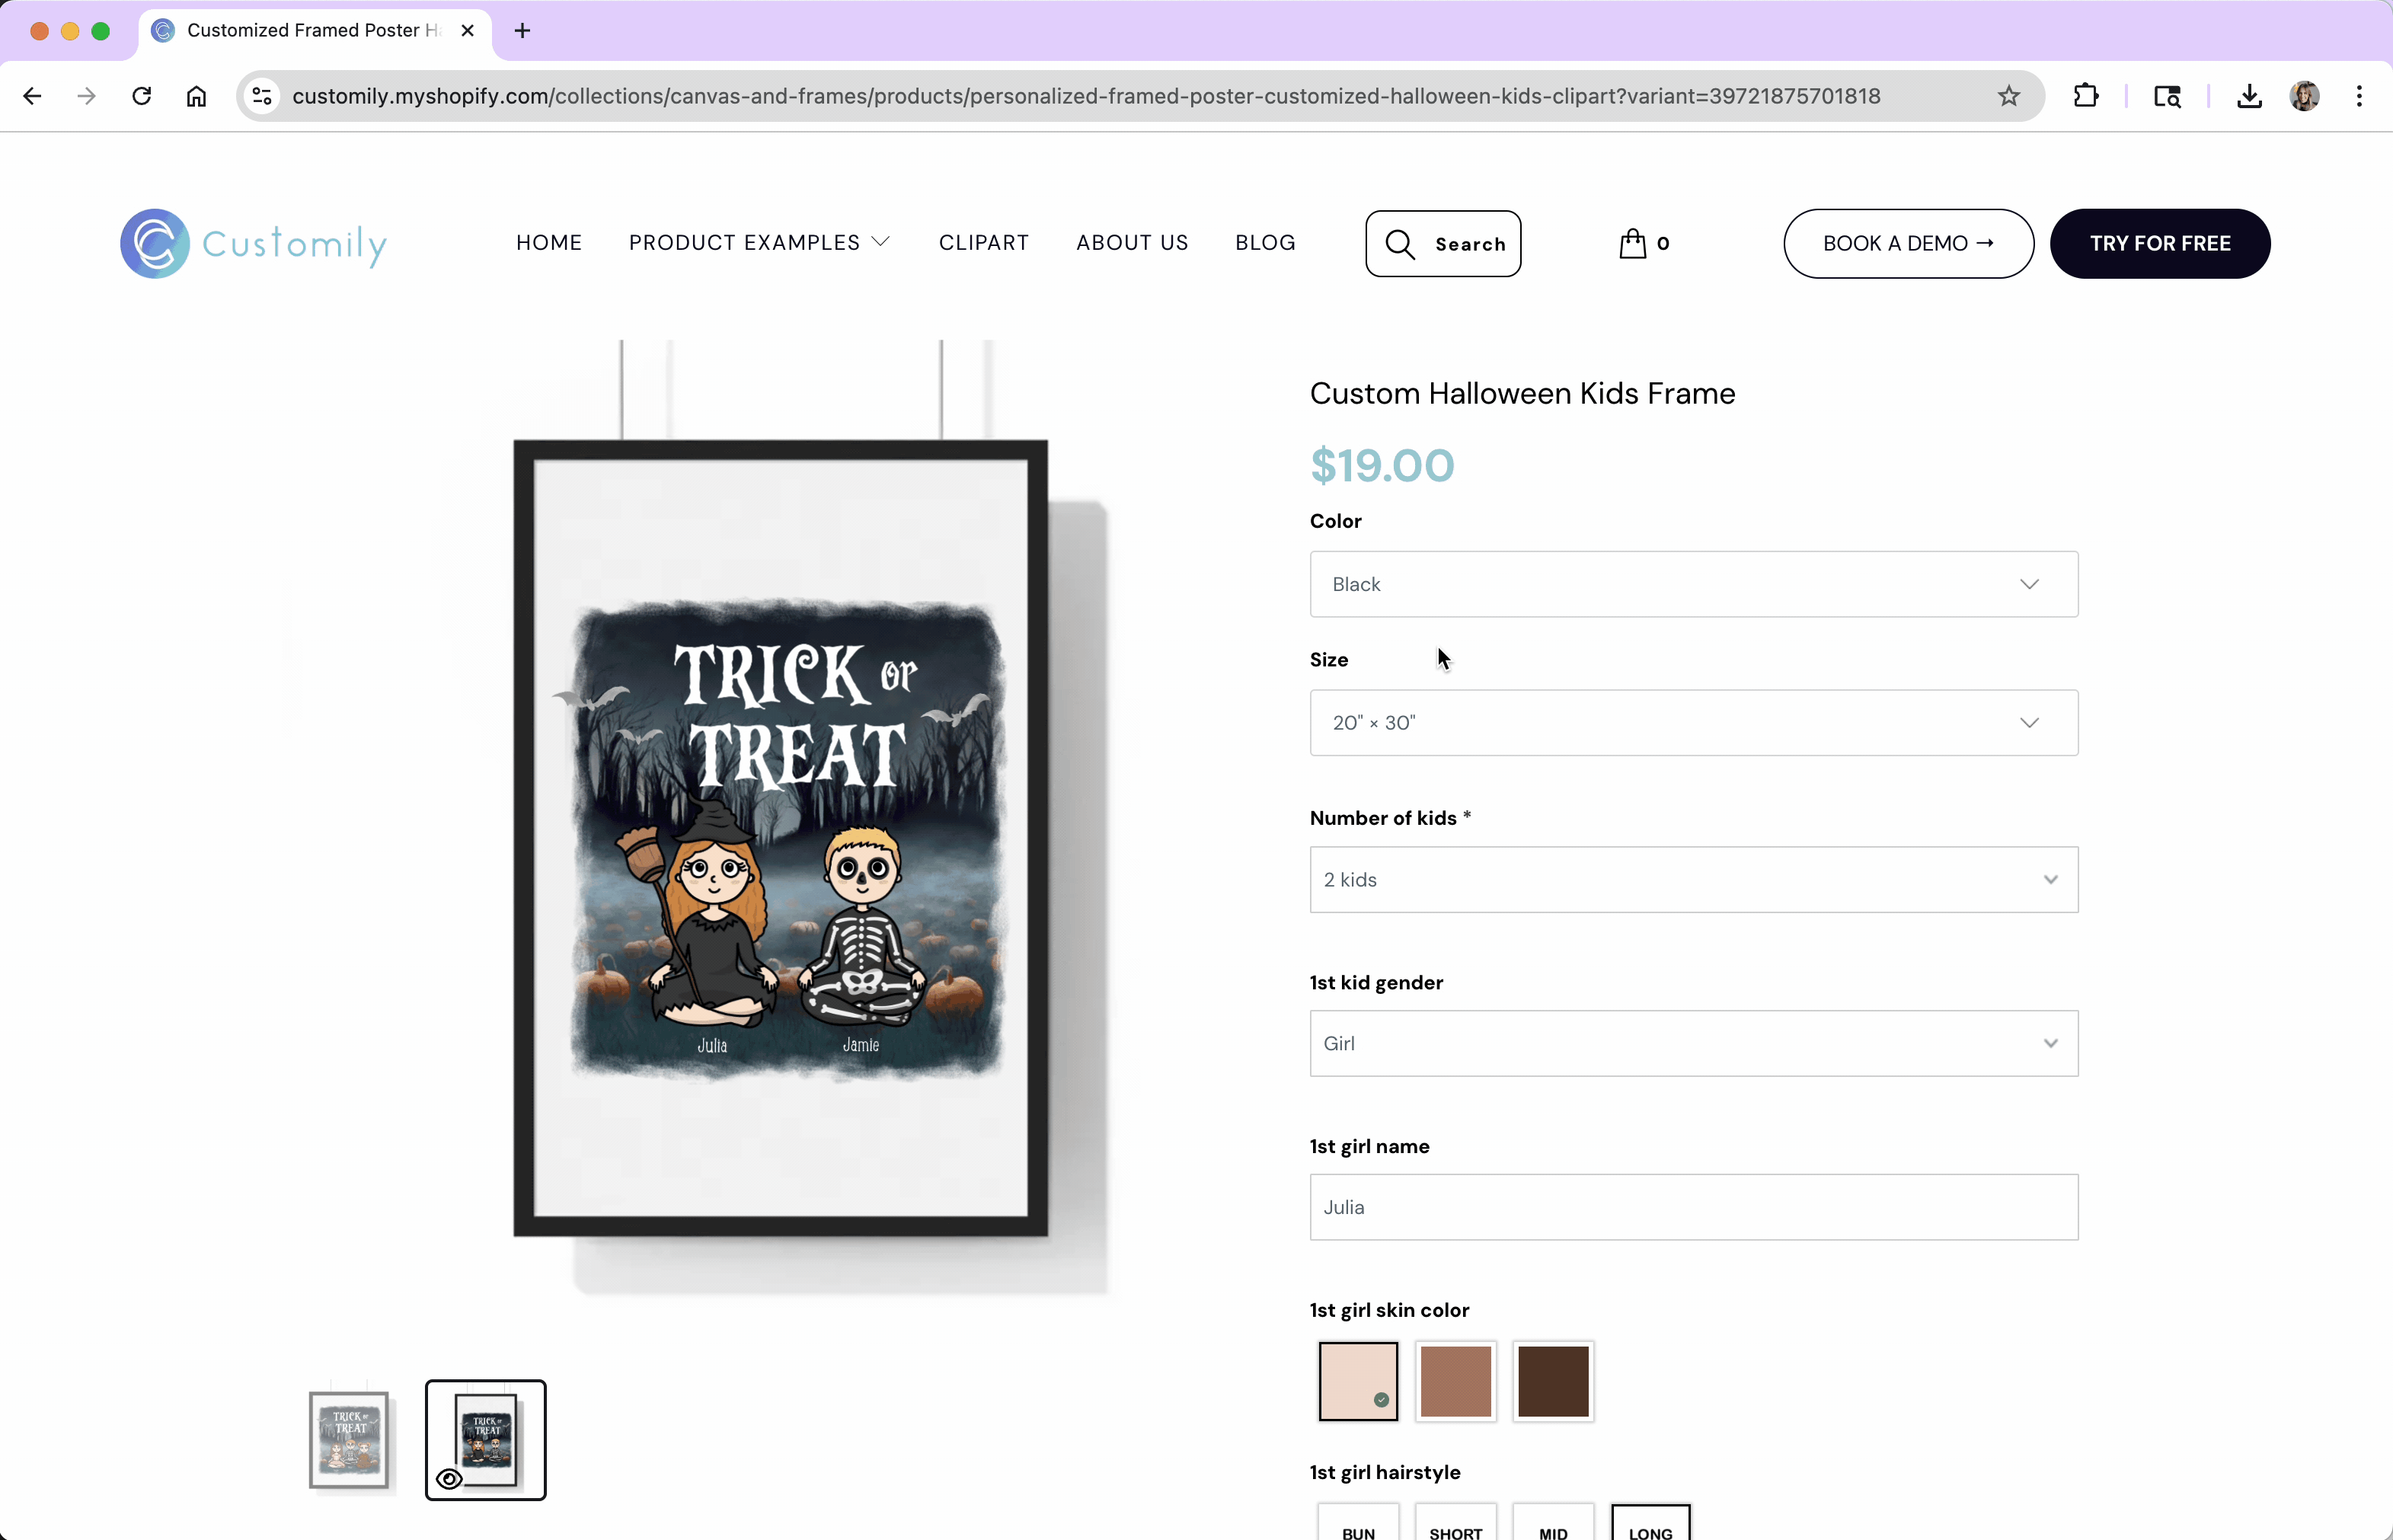
Task: Select the LONG hairstyle option
Action: 1650,1527
